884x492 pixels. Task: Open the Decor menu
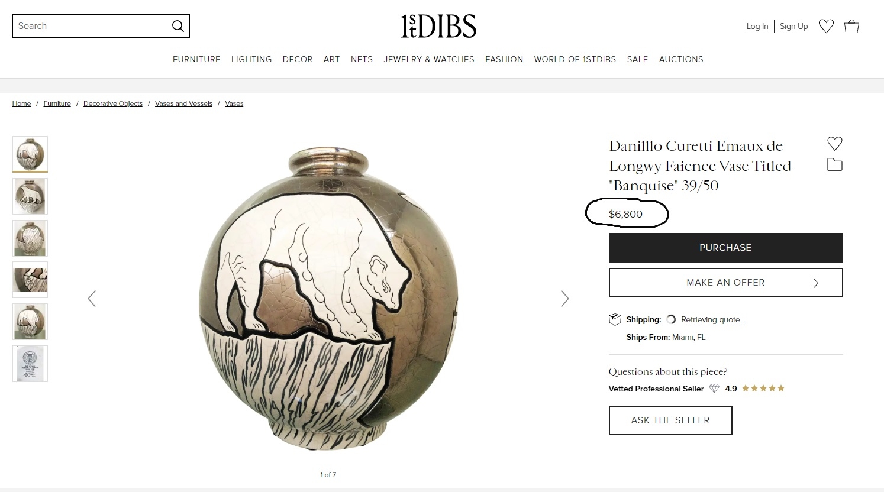coord(298,59)
